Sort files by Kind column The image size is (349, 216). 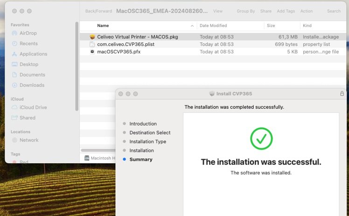[307, 26]
